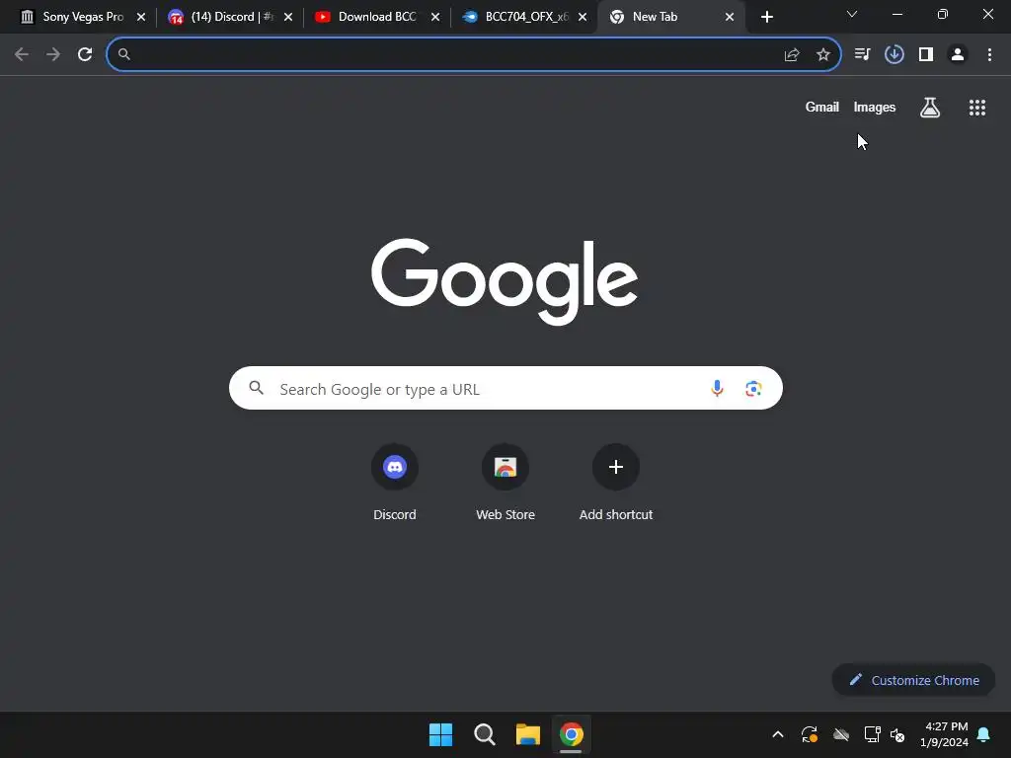Open the notifications bell icon

[x=984, y=734]
